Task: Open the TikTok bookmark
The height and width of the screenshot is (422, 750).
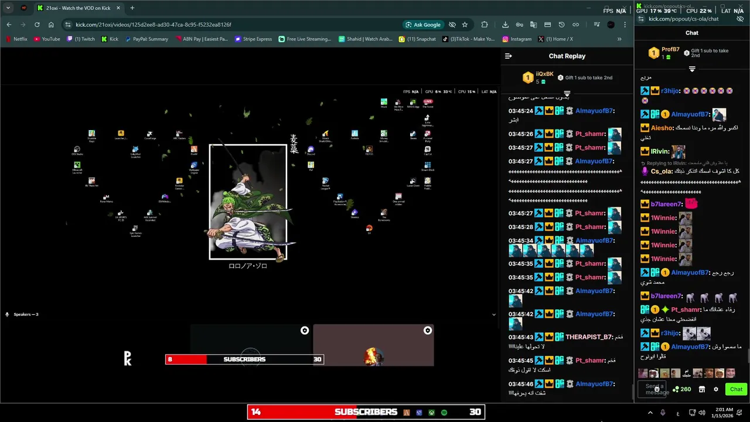Action: (468, 39)
